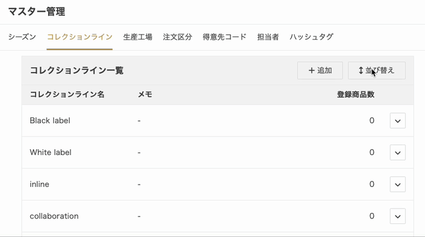Select the Black label row name

(x=50, y=120)
